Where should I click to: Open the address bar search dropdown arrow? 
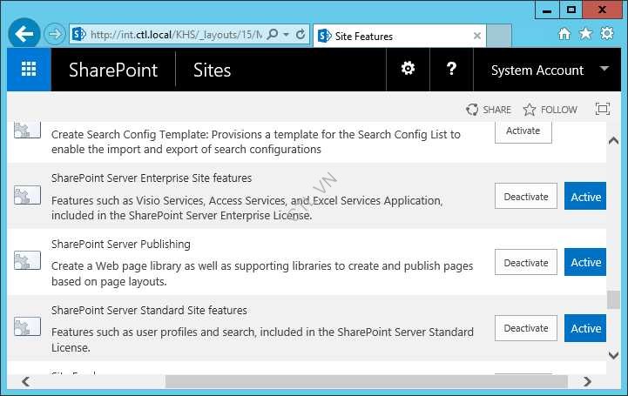coord(287,35)
